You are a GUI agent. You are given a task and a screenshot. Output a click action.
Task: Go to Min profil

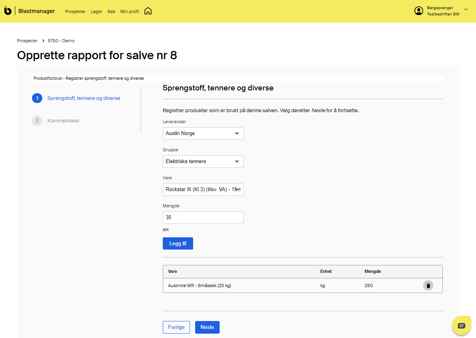pos(130,11)
